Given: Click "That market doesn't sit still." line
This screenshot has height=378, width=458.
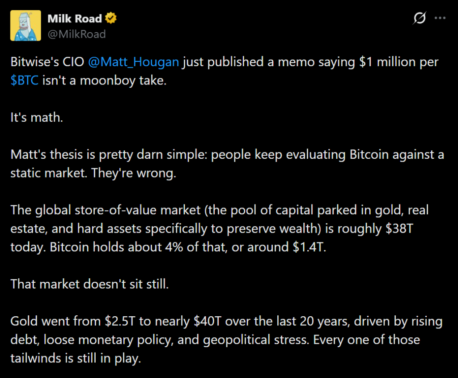Looking at the screenshot, I should tap(89, 284).
